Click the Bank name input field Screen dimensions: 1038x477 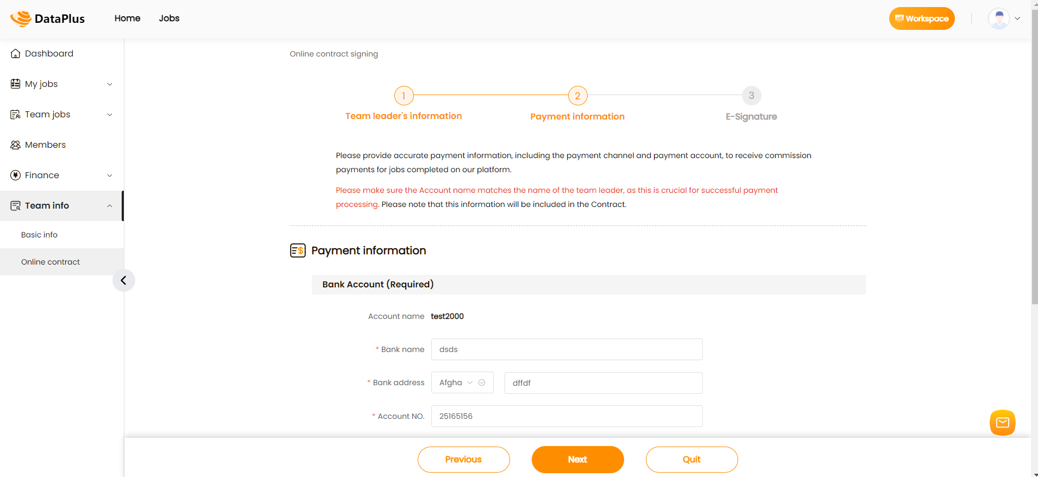[567, 349]
